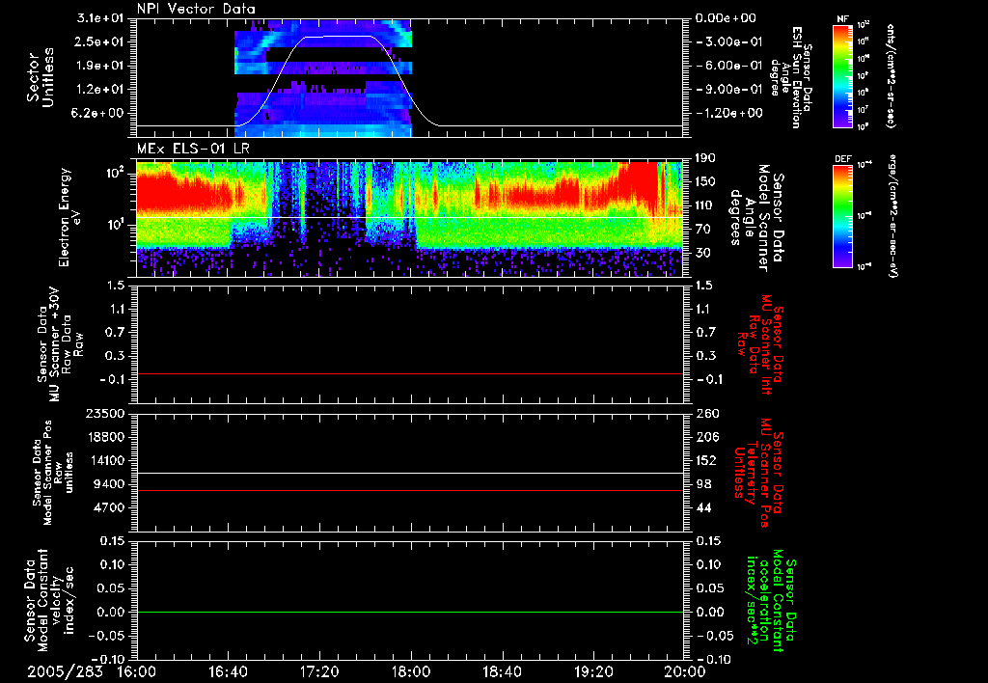Click the 98 telemetry tick label
The height and width of the screenshot is (683, 988).
(702, 484)
